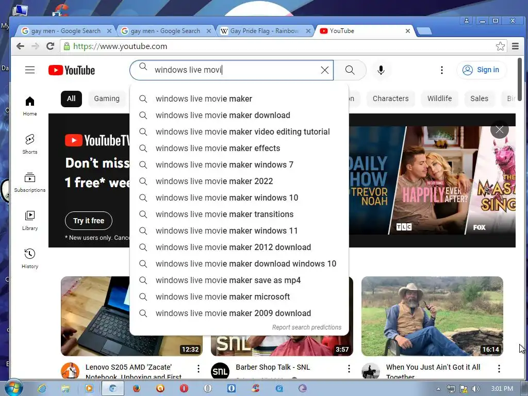Select the Characters filter chip
Screen dimensions: 528x396
click(x=391, y=98)
